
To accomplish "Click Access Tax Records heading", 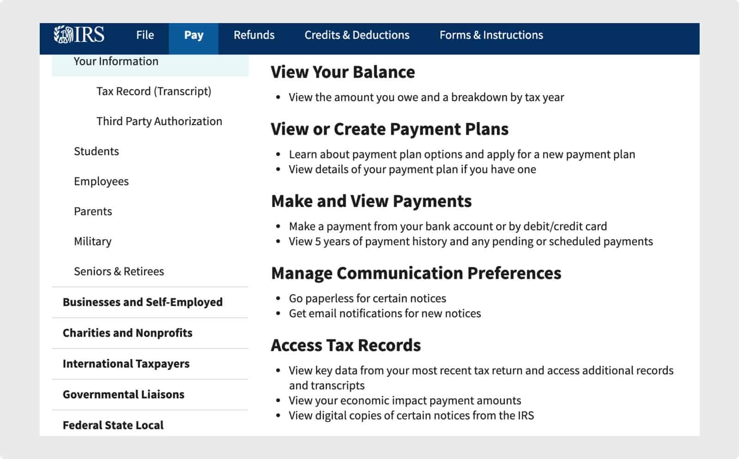I will (x=345, y=345).
